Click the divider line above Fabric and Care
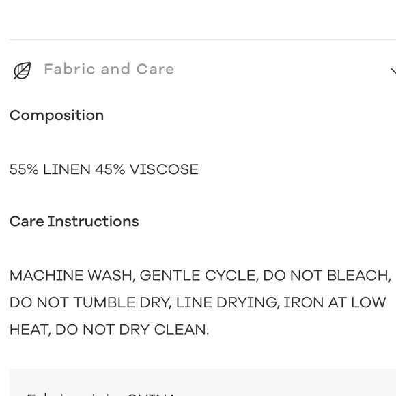The width and height of the screenshot is (396, 396). coord(203,40)
